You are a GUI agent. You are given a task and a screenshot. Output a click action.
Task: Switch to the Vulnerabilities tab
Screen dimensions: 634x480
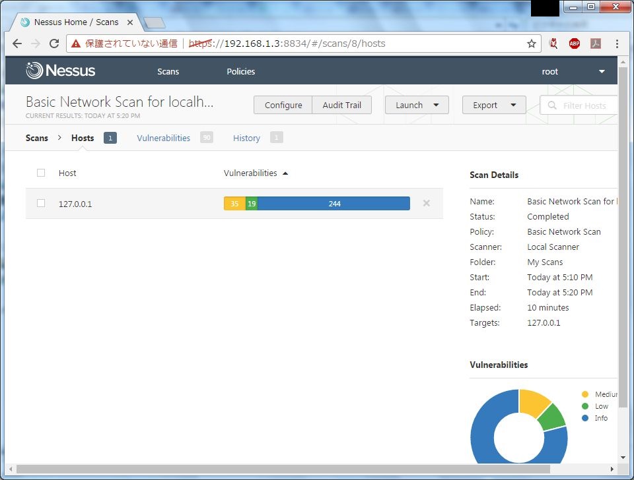163,138
